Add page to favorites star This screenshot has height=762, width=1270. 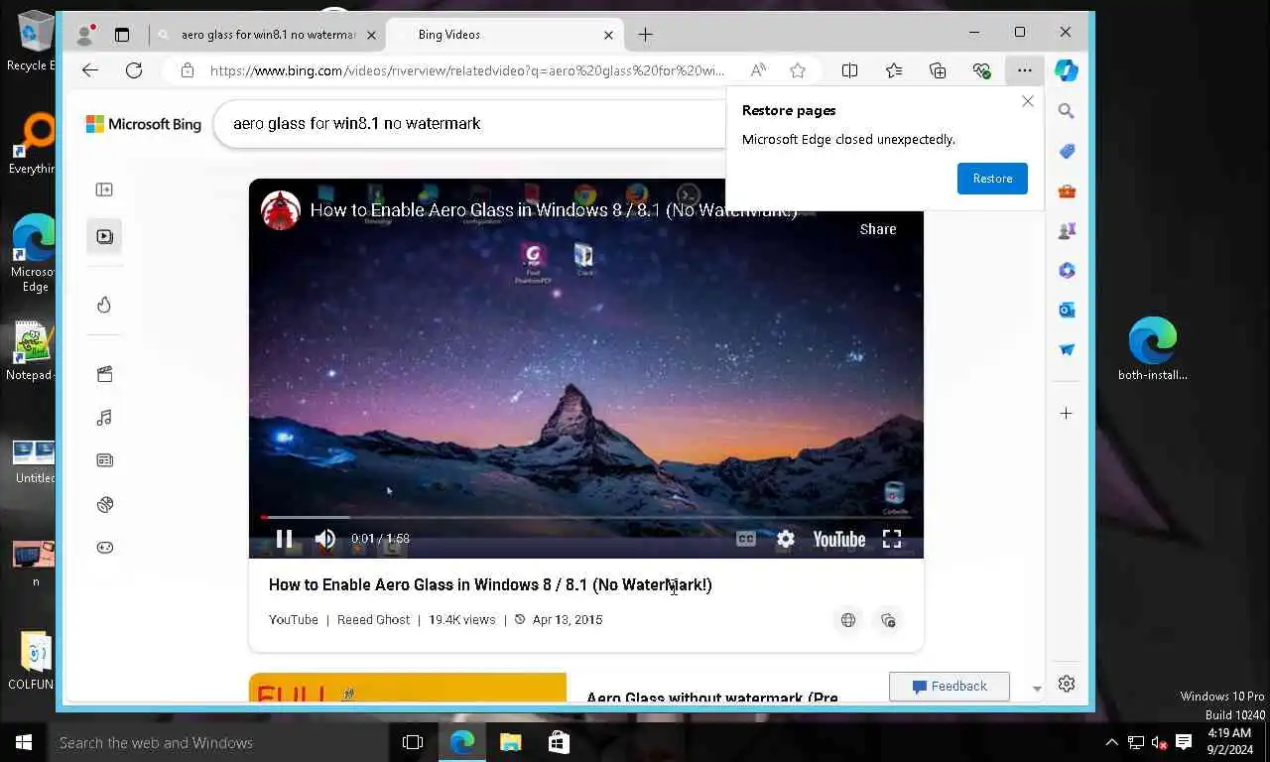(798, 70)
